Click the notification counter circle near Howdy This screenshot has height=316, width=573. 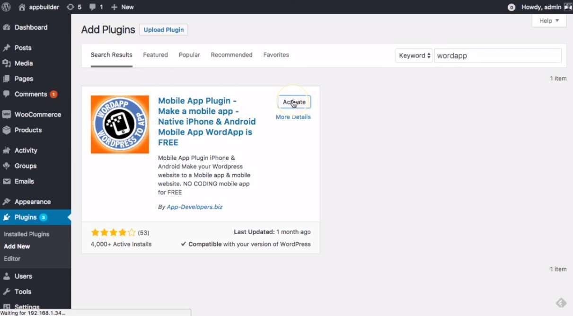click(x=511, y=8)
